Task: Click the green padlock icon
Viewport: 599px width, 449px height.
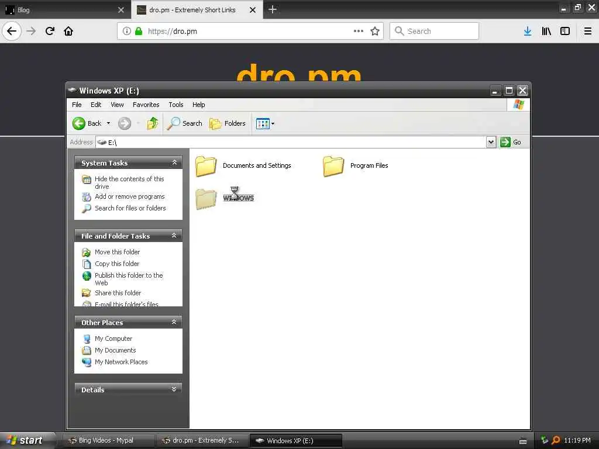Action: click(139, 32)
